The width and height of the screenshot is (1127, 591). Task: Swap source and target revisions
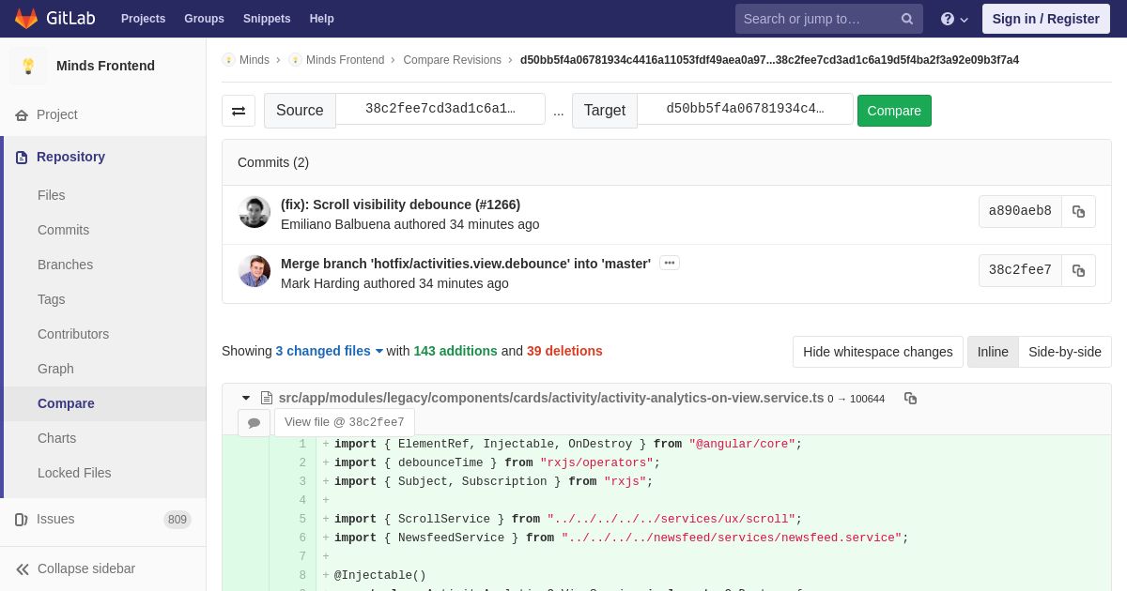pos(239,111)
